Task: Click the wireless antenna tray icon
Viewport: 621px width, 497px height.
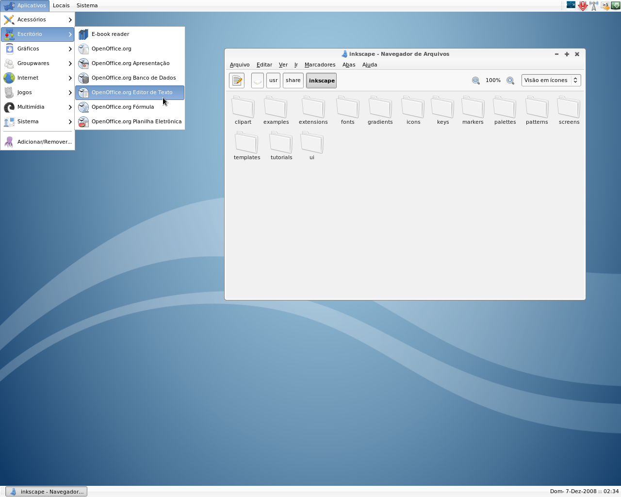Action: coord(594,6)
